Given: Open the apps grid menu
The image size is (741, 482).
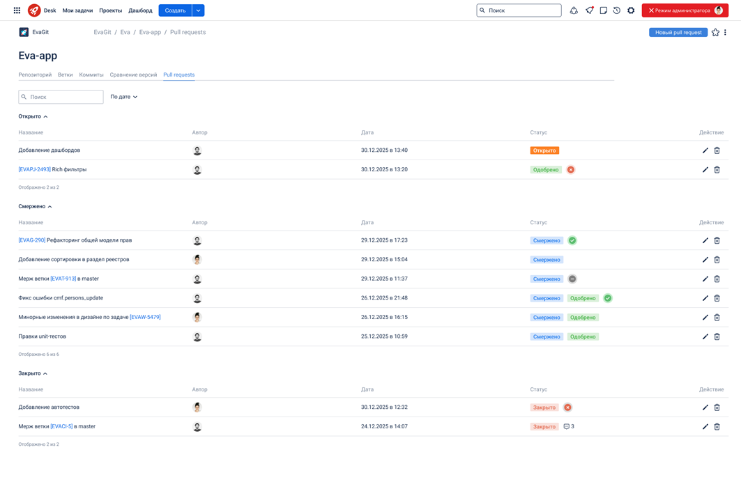Looking at the screenshot, I should [17, 10].
